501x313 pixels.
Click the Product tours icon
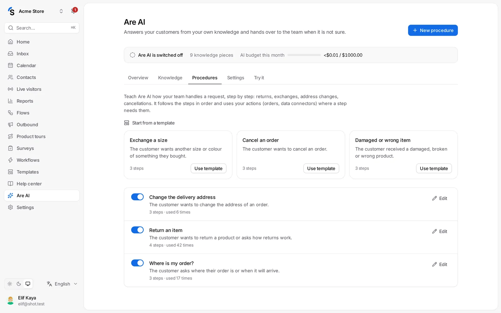tap(10, 136)
